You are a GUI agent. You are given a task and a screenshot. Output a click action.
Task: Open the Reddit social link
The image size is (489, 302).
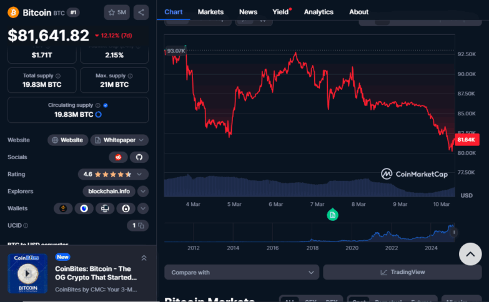coord(118,157)
